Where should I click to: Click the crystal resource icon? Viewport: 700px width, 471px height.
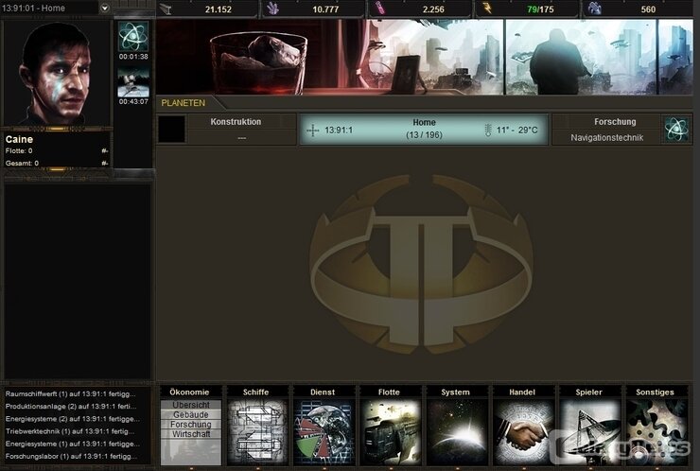(272, 9)
